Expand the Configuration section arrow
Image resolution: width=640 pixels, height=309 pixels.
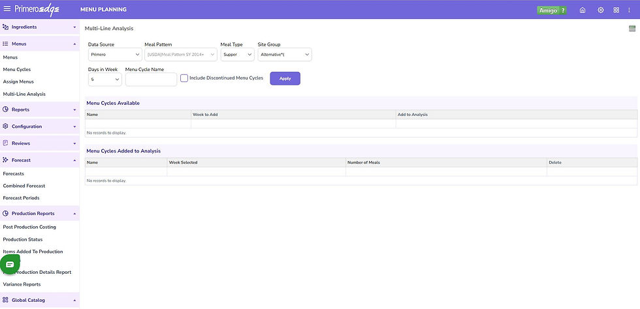coord(74,126)
